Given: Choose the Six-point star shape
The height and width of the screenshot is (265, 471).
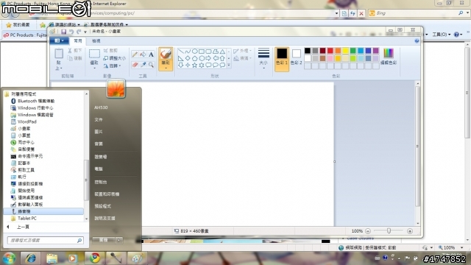Looking at the screenshot, I should (202, 65).
